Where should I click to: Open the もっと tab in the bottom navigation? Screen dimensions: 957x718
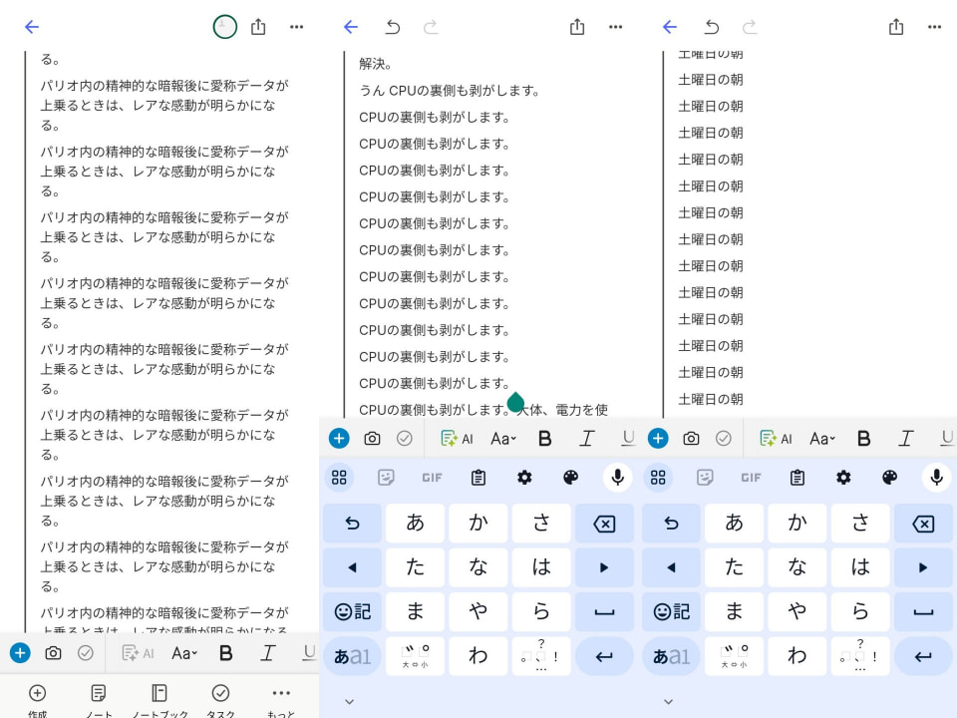click(281, 701)
